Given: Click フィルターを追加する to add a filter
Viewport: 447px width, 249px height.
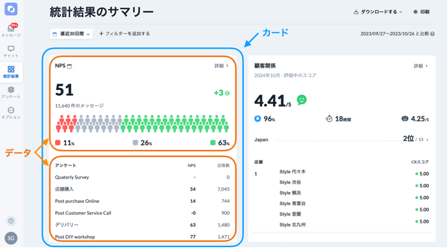Looking at the screenshot, I should click(125, 34).
